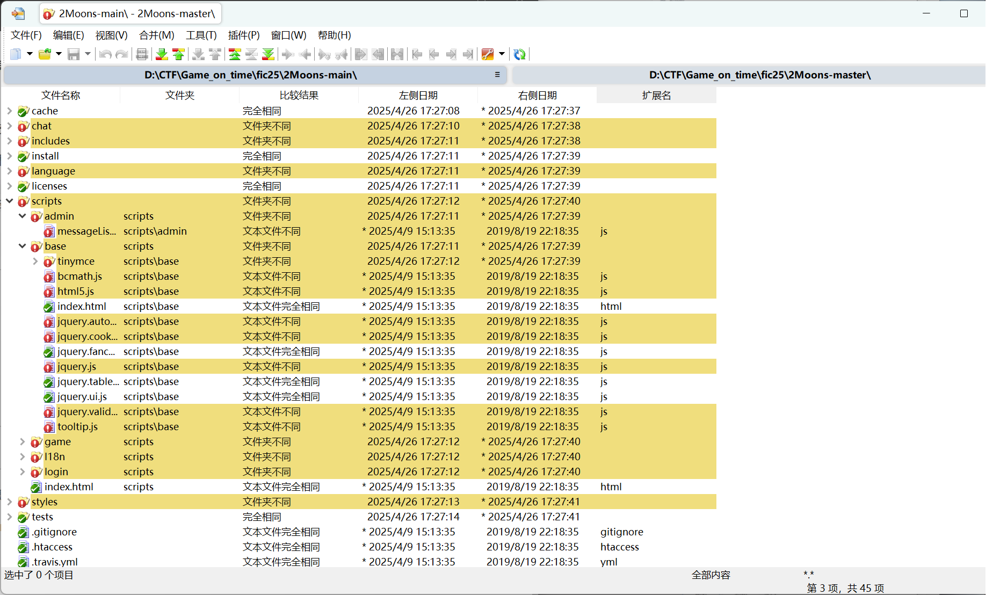The width and height of the screenshot is (986, 595).
Task: Sort by 文件夹 column header
Action: click(180, 96)
